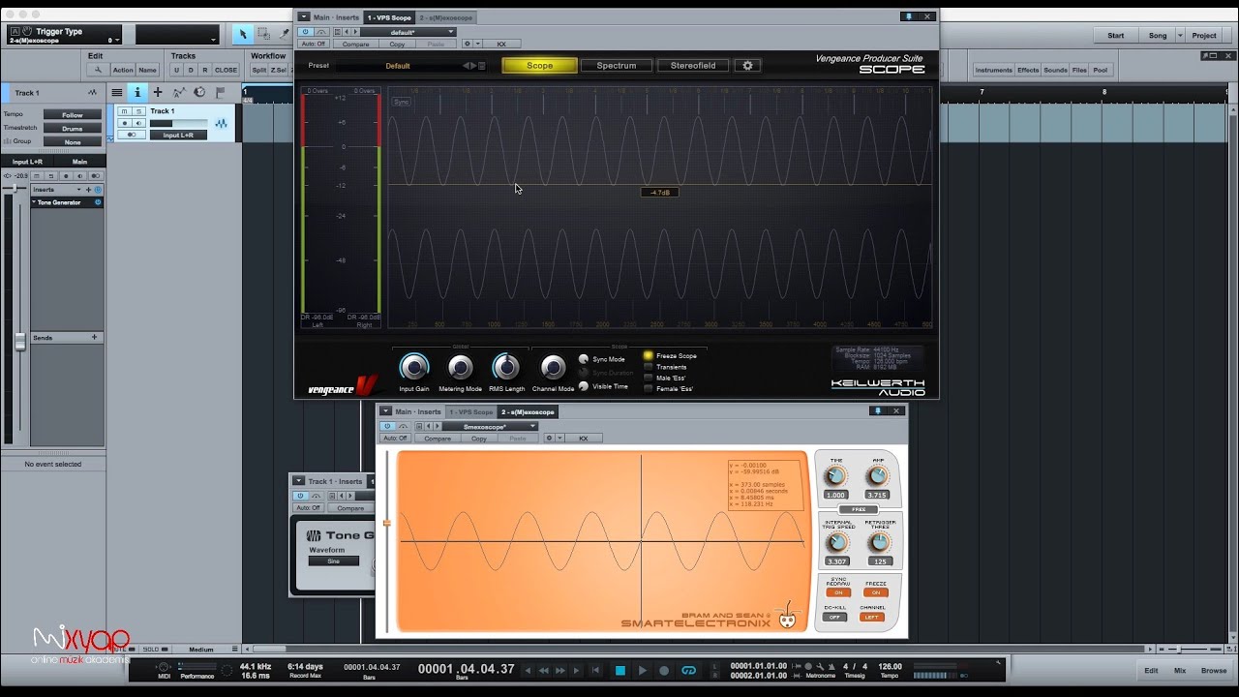Click the tempo clock icon in track toolbar
This screenshot has height=697, width=1239.
point(199,93)
